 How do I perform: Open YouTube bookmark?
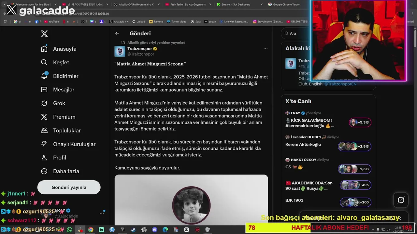coord(51,22)
